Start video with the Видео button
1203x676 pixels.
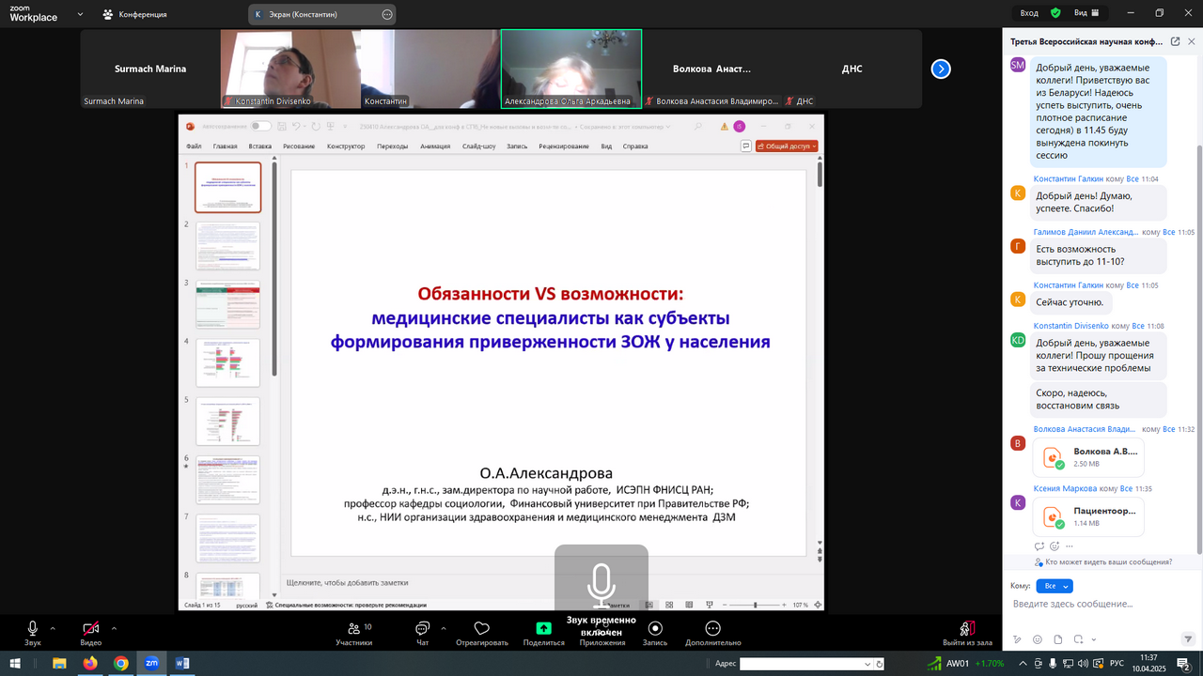[90, 634]
